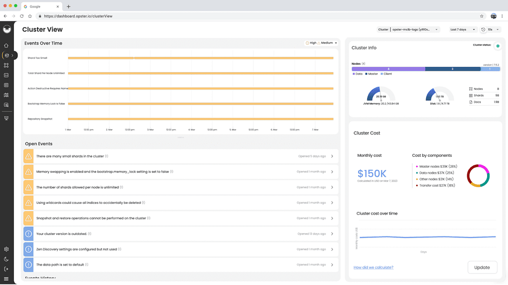Toggle dark mode with the moon icon
508x285 pixels.
pos(6,258)
